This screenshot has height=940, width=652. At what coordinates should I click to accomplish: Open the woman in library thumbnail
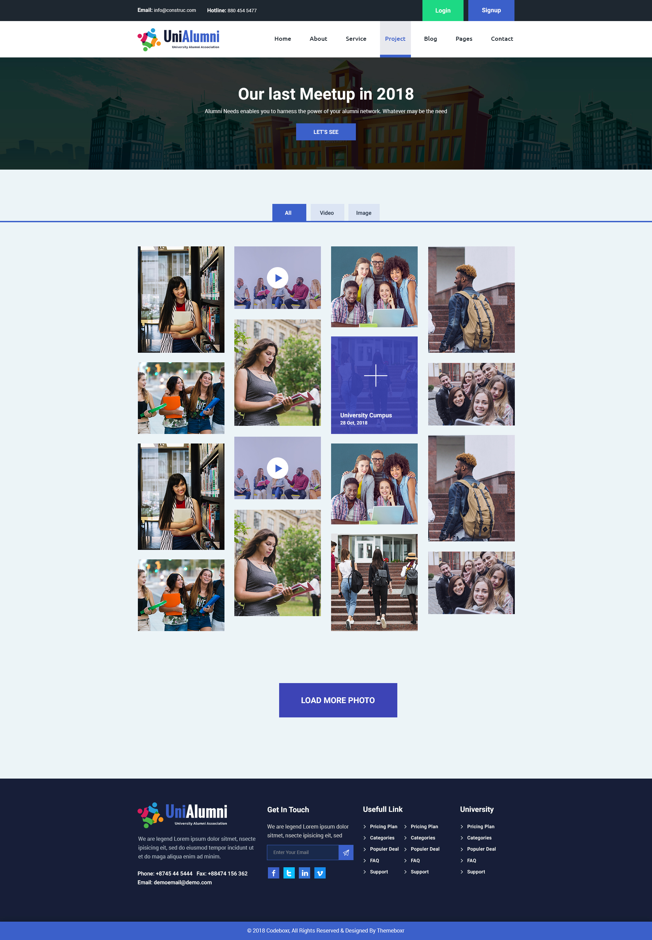[x=181, y=299]
